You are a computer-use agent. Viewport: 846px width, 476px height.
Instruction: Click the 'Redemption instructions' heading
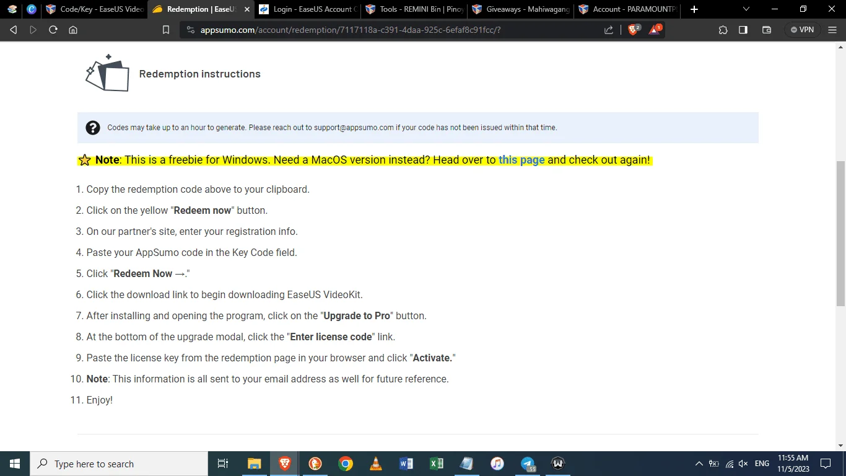click(x=199, y=74)
